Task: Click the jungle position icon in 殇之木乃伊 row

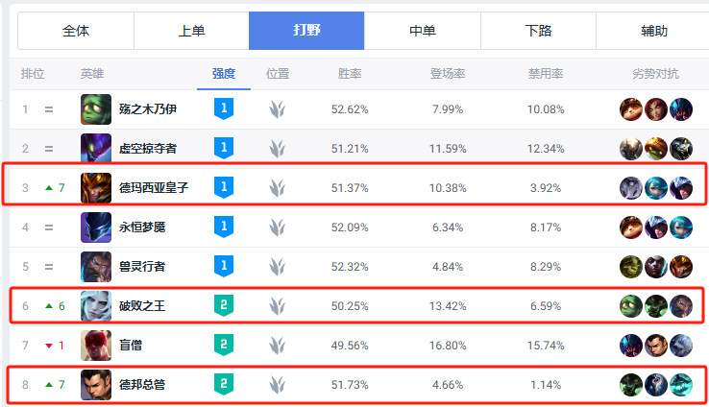Action: (x=278, y=109)
